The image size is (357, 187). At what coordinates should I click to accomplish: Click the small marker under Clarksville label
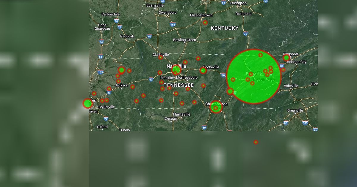pos(161,58)
